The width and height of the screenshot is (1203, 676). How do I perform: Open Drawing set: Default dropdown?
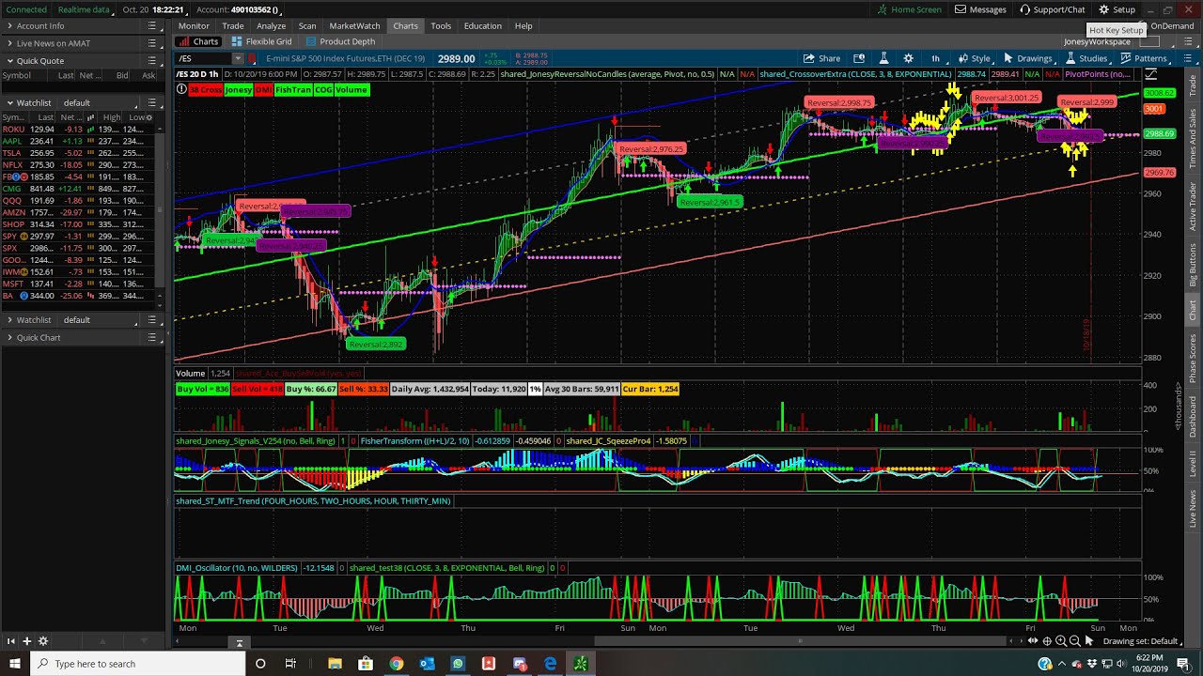(1143, 641)
